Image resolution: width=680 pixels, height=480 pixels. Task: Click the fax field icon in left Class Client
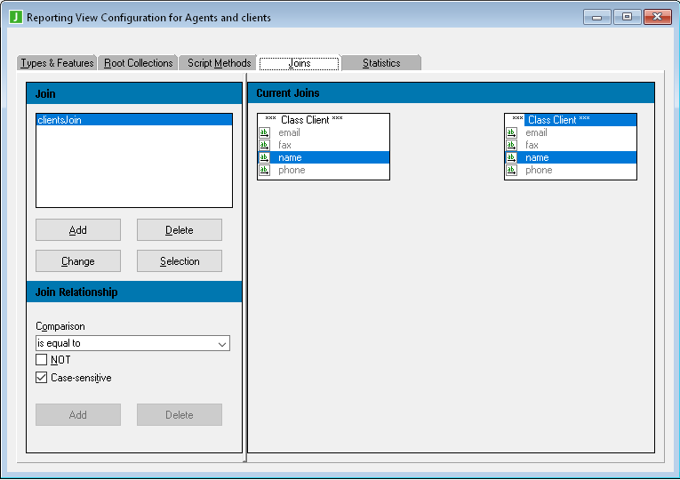[264, 145]
